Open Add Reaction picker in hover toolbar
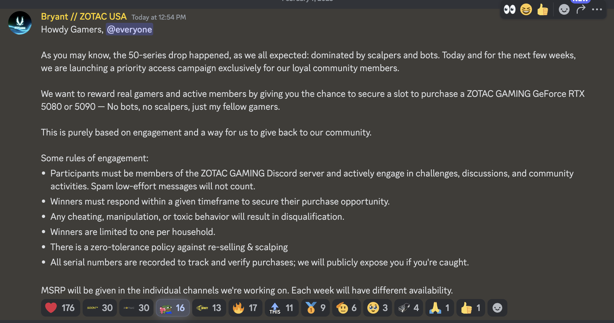The image size is (614, 323). tap(564, 10)
